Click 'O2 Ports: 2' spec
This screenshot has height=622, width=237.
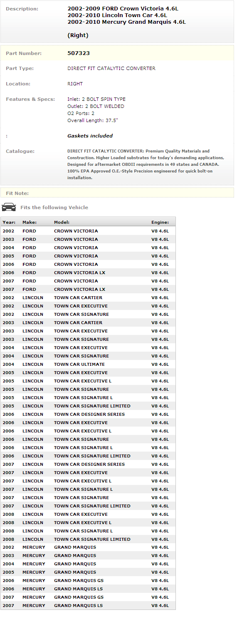[81, 113]
